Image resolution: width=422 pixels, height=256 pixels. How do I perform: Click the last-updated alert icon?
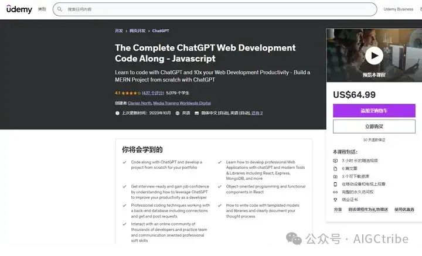point(117,113)
